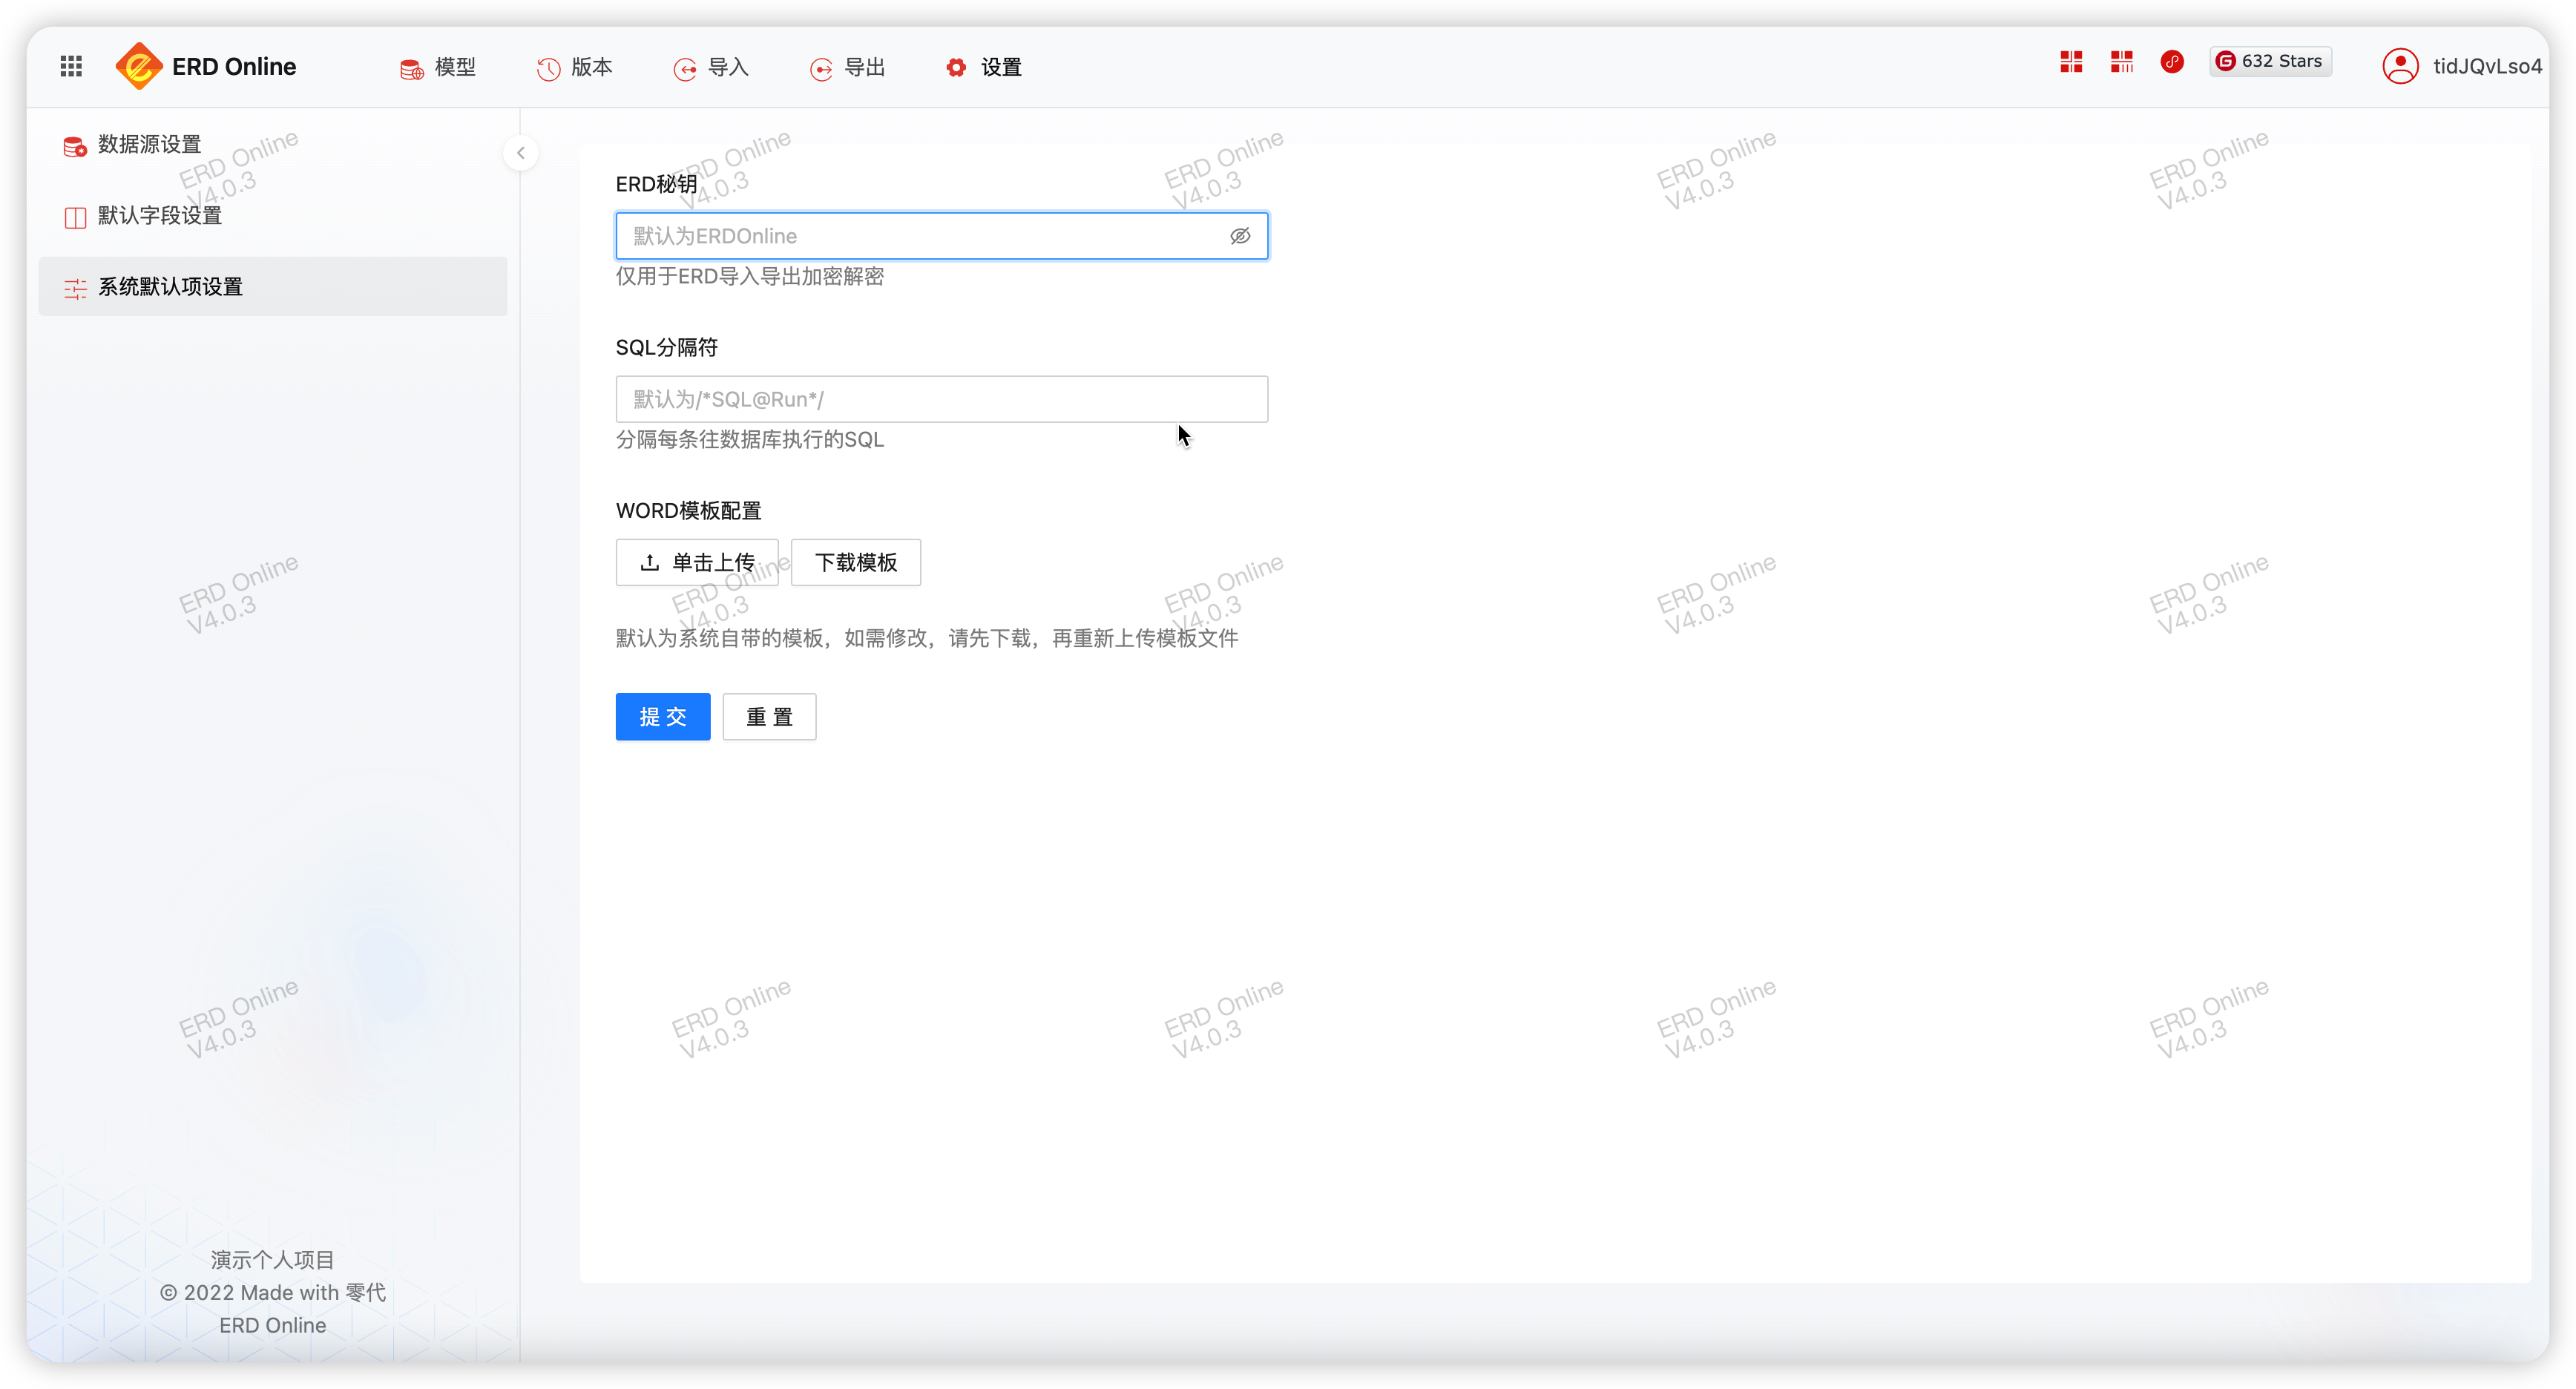Click the 模型 database icon
This screenshot has width=2576, height=1389.
click(411, 69)
